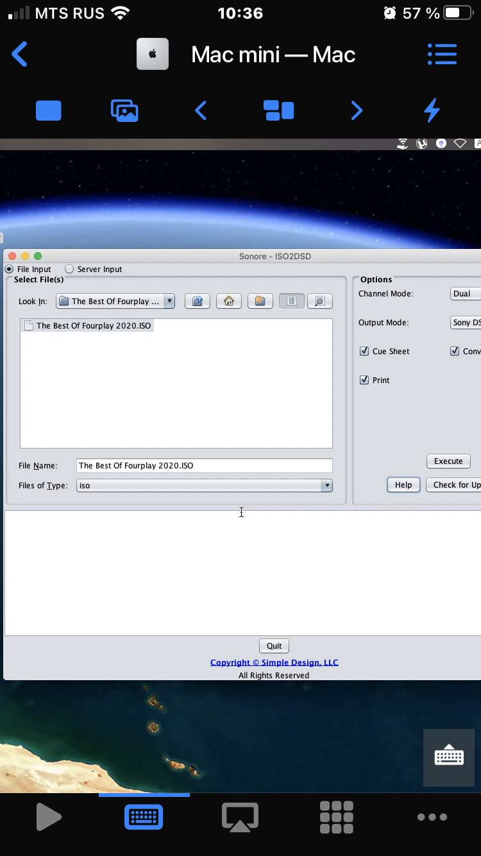Tap the AirPlay screen icon in bottom bar
The image size is (481, 856).
click(240, 817)
